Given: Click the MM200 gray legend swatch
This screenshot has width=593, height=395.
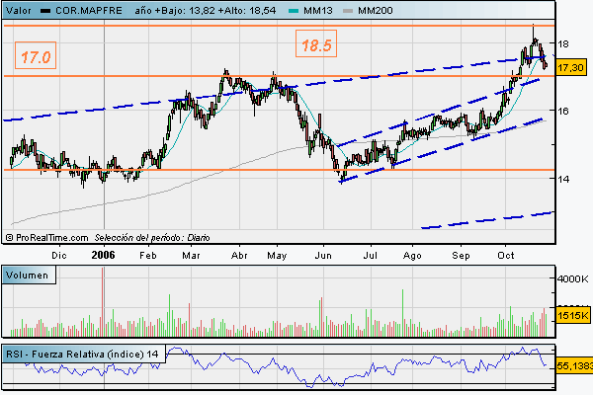Looking at the screenshot, I should [x=348, y=11].
